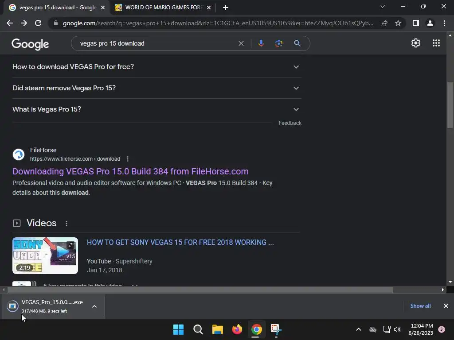
Task: Open the Windows Start menu
Action: tap(178, 329)
